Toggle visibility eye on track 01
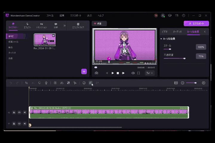This screenshot has width=215, height=143. [19, 124]
